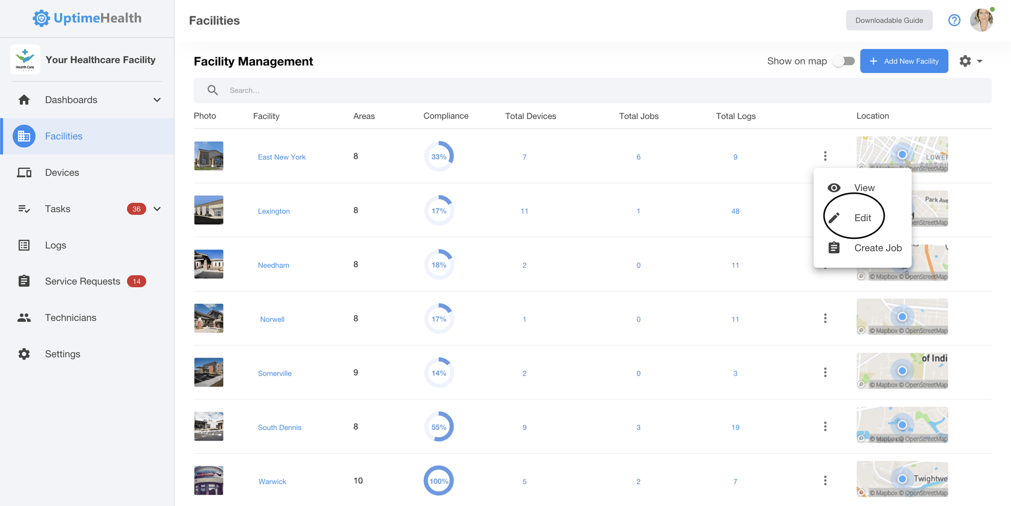
Task: Click the Service Requests clipboard icon
Action: pyautogui.click(x=24, y=281)
